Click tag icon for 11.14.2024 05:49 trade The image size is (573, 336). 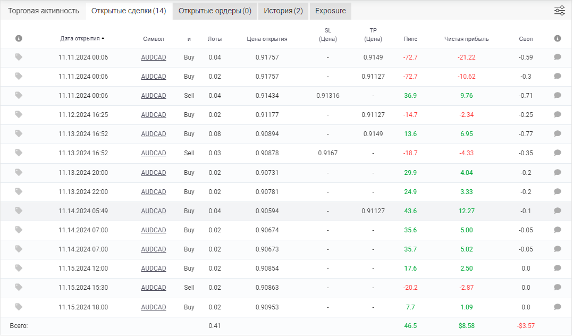[19, 210]
